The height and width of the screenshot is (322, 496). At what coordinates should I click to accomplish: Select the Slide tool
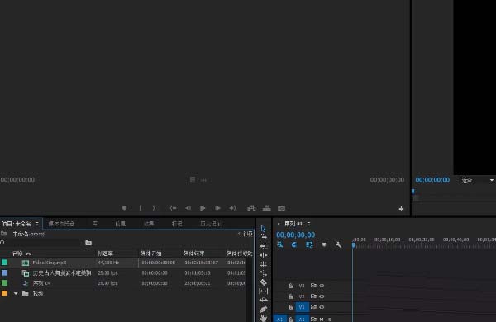(x=263, y=300)
